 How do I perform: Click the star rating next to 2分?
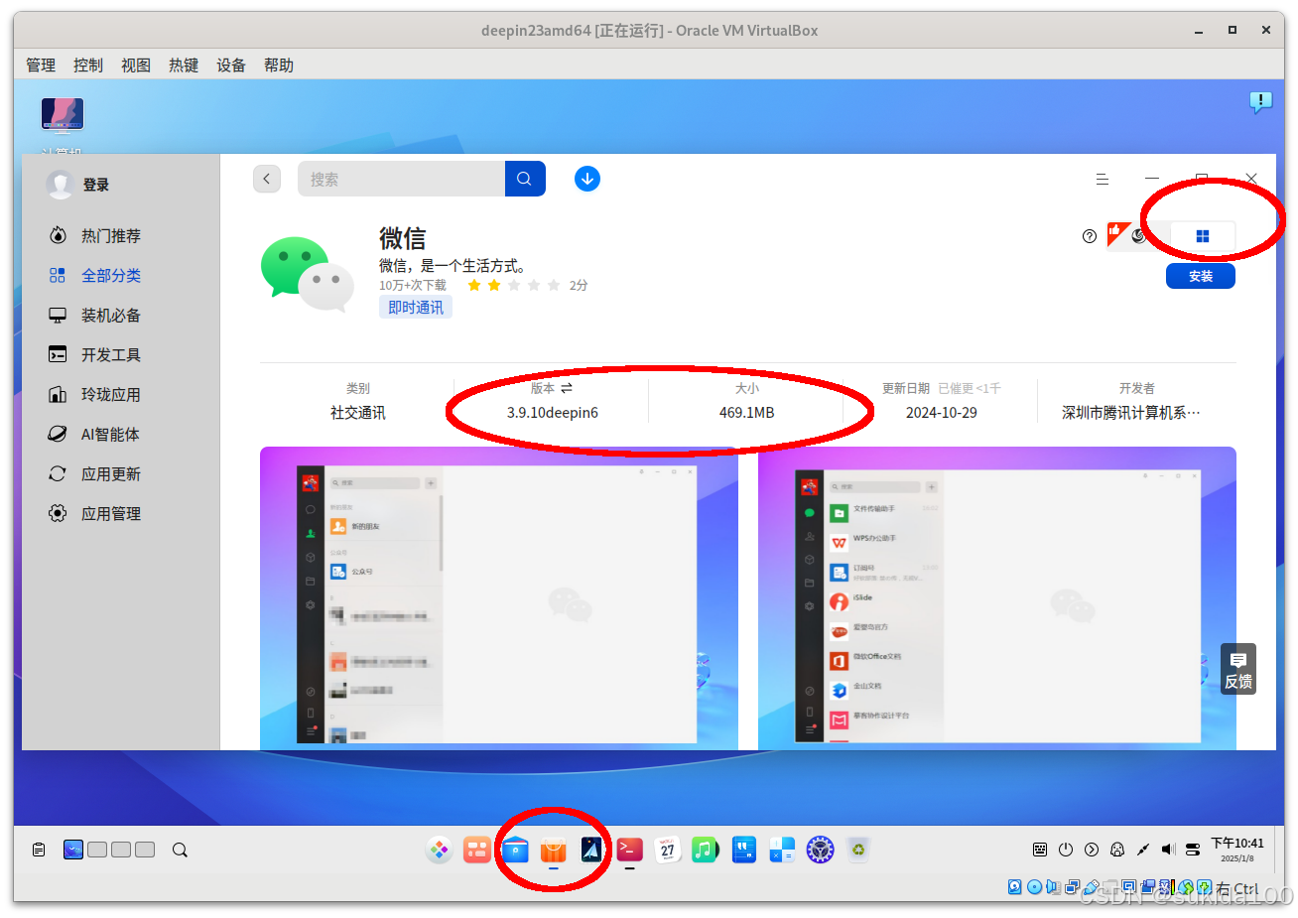[x=514, y=285]
